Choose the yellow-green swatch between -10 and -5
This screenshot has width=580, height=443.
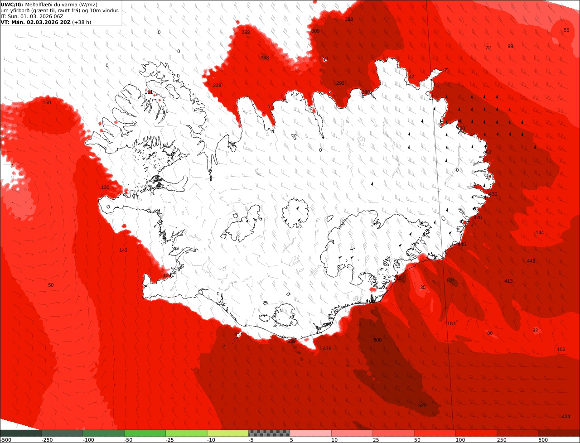pyautogui.click(x=228, y=433)
